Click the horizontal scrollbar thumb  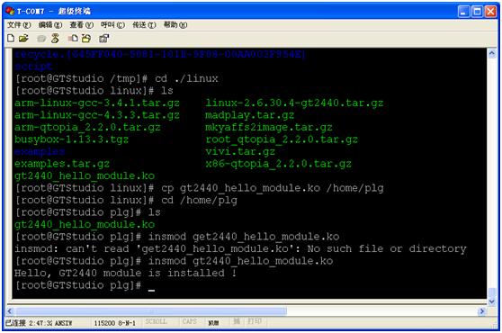[x=151, y=310]
